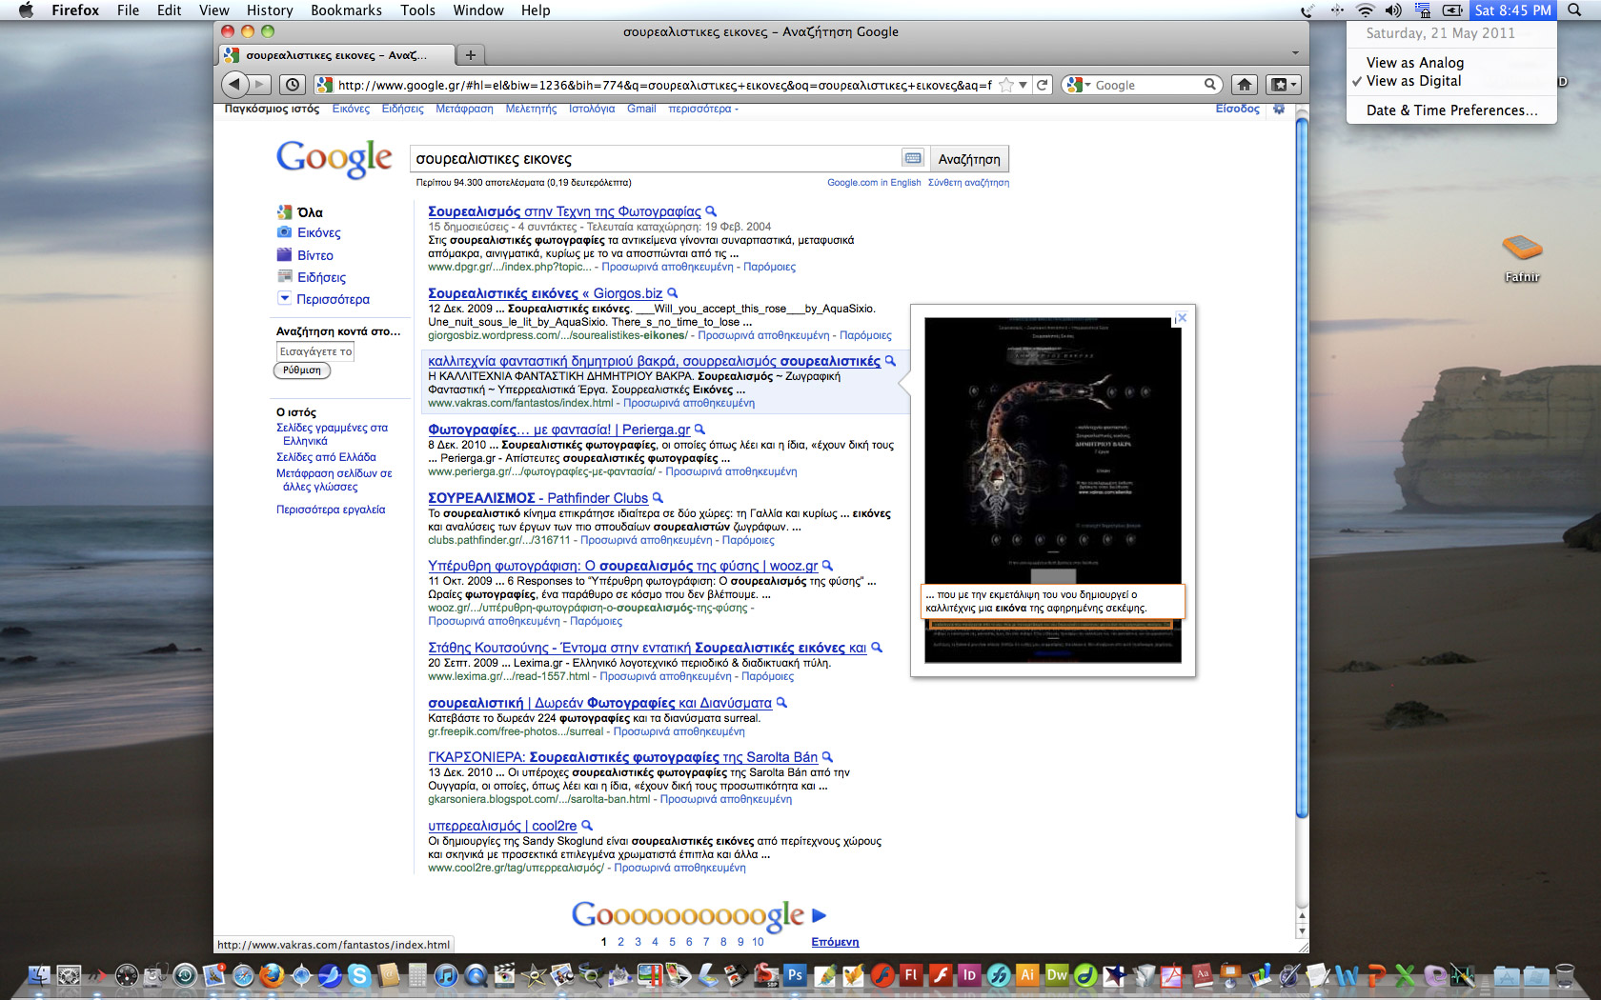This screenshot has width=1601, height=1000.
Task: Open the History menu
Action: point(270,10)
